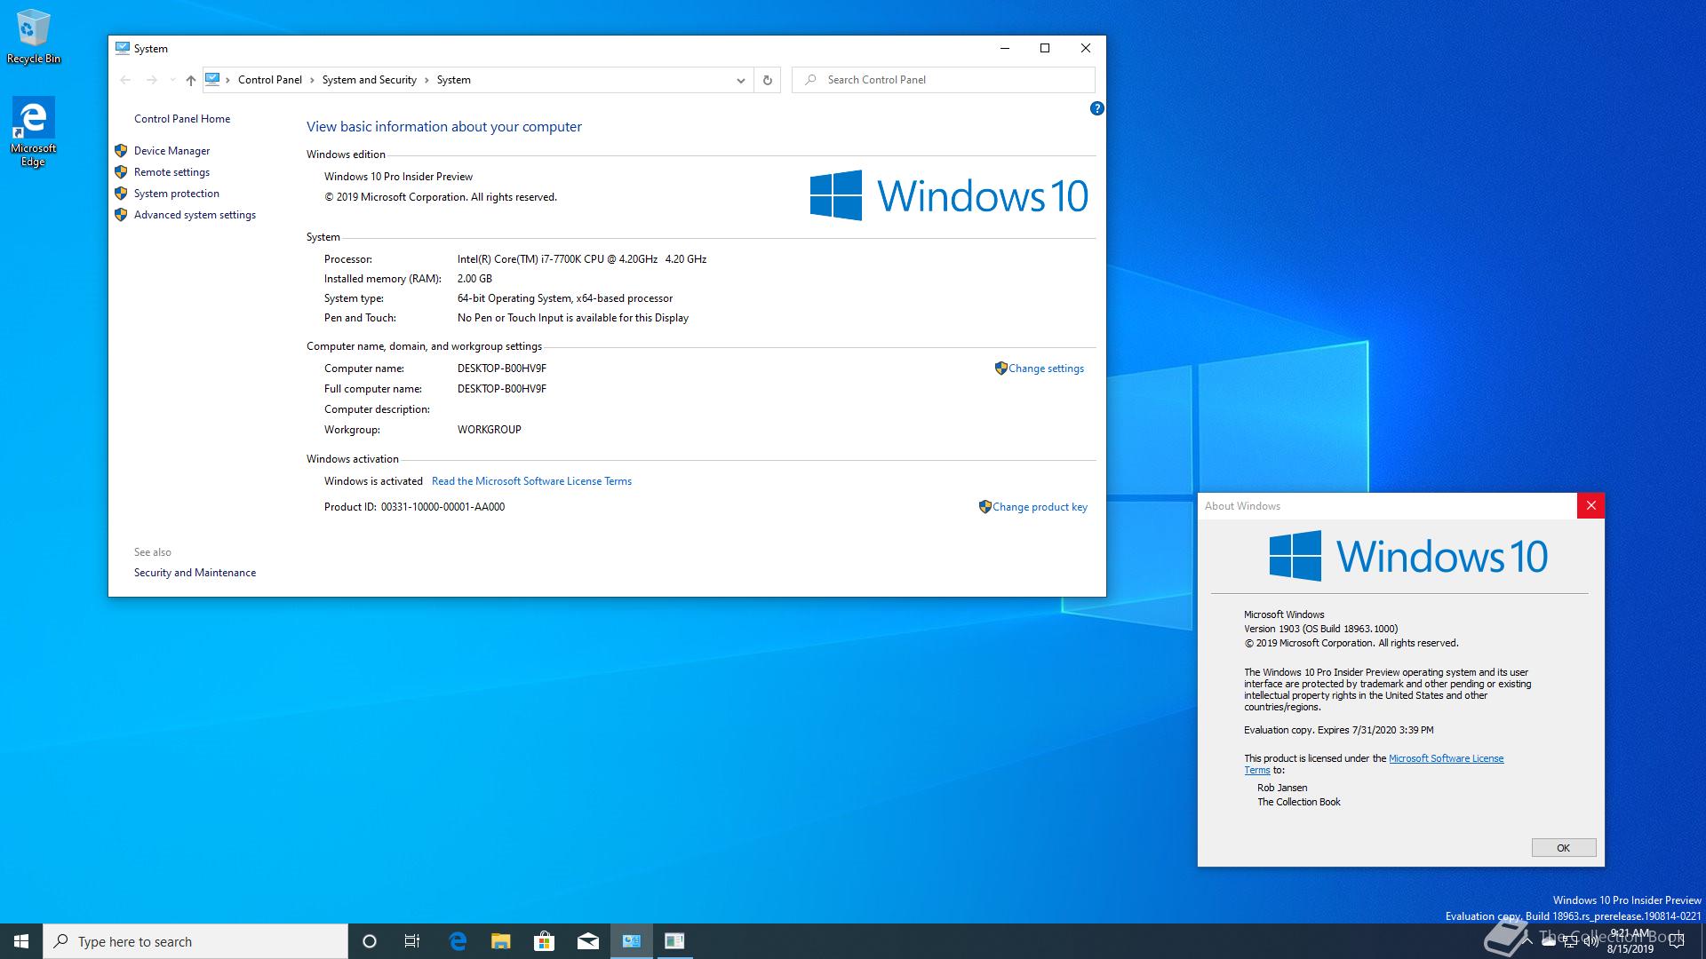This screenshot has width=1706, height=959.
Task: Open Cortana from the taskbar
Action: click(370, 941)
